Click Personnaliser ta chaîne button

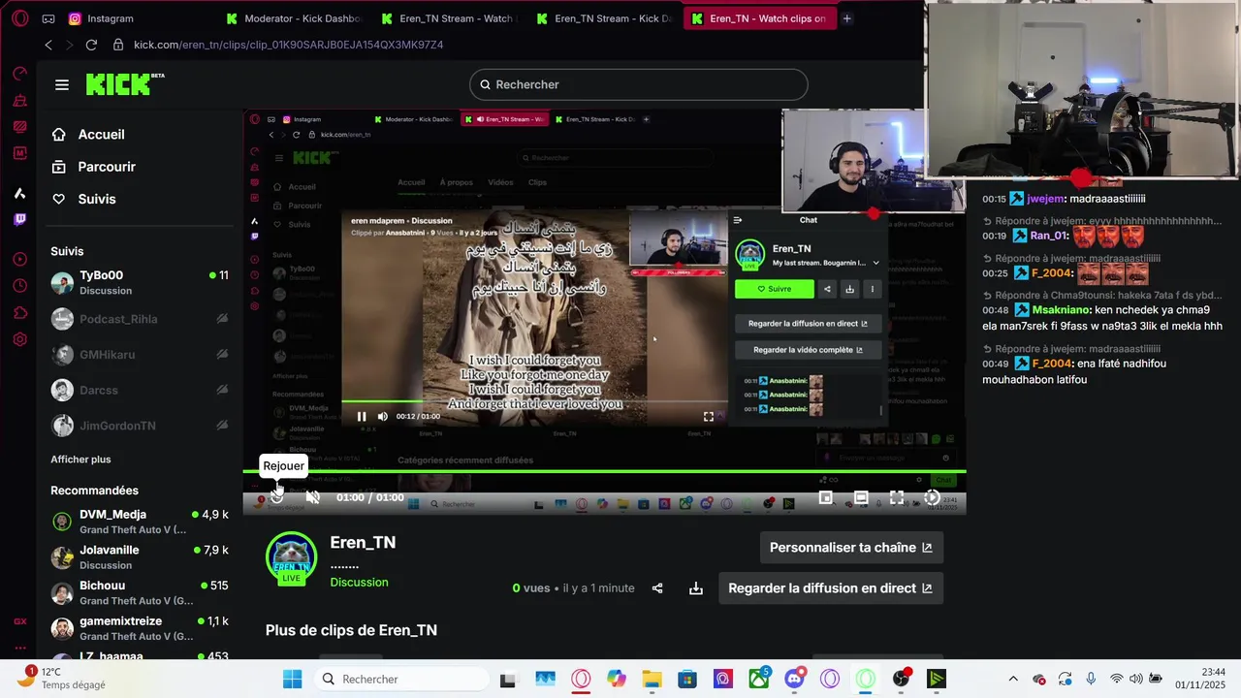click(x=851, y=548)
